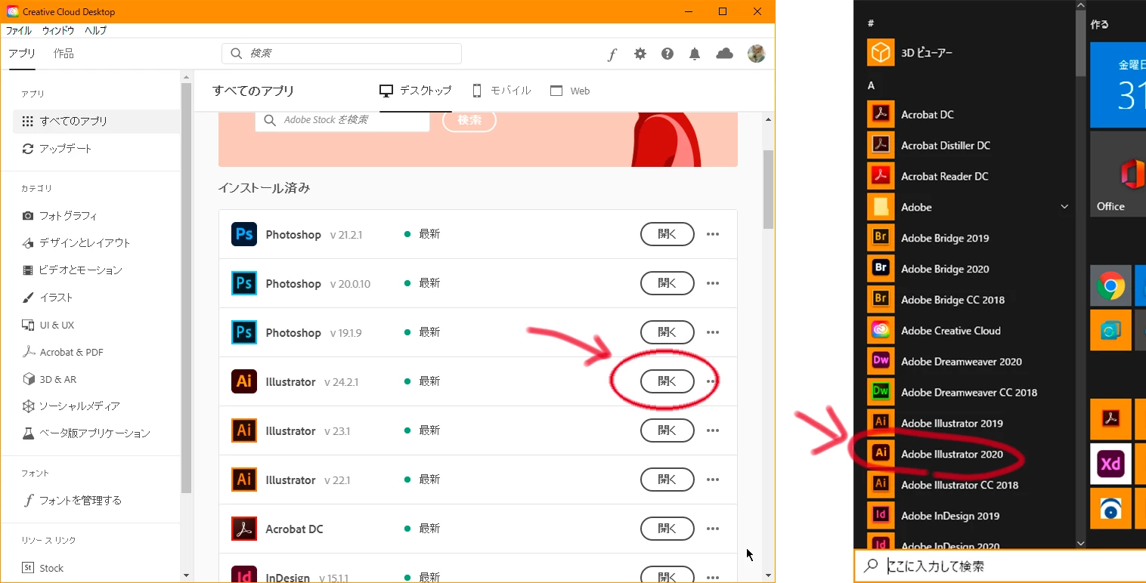Switch to the Web tab
Viewport: 1146px width, 583px height.
point(570,91)
